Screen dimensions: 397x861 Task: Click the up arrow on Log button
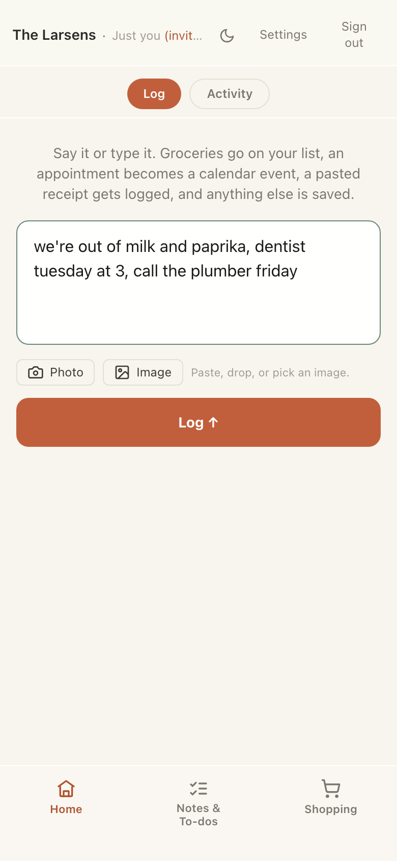click(x=213, y=422)
